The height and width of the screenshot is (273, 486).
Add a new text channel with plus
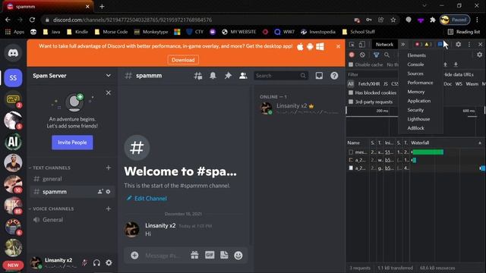108,168
